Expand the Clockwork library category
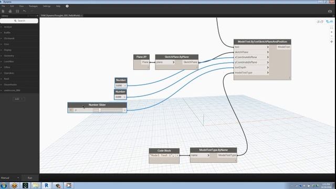Screen dimensions: 336x189 (9, 38)
